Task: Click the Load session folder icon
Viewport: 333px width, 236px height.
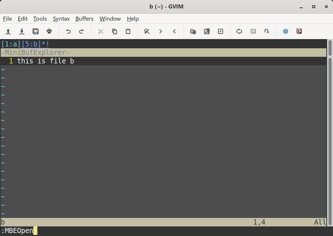Action: [x=193, y=31]
